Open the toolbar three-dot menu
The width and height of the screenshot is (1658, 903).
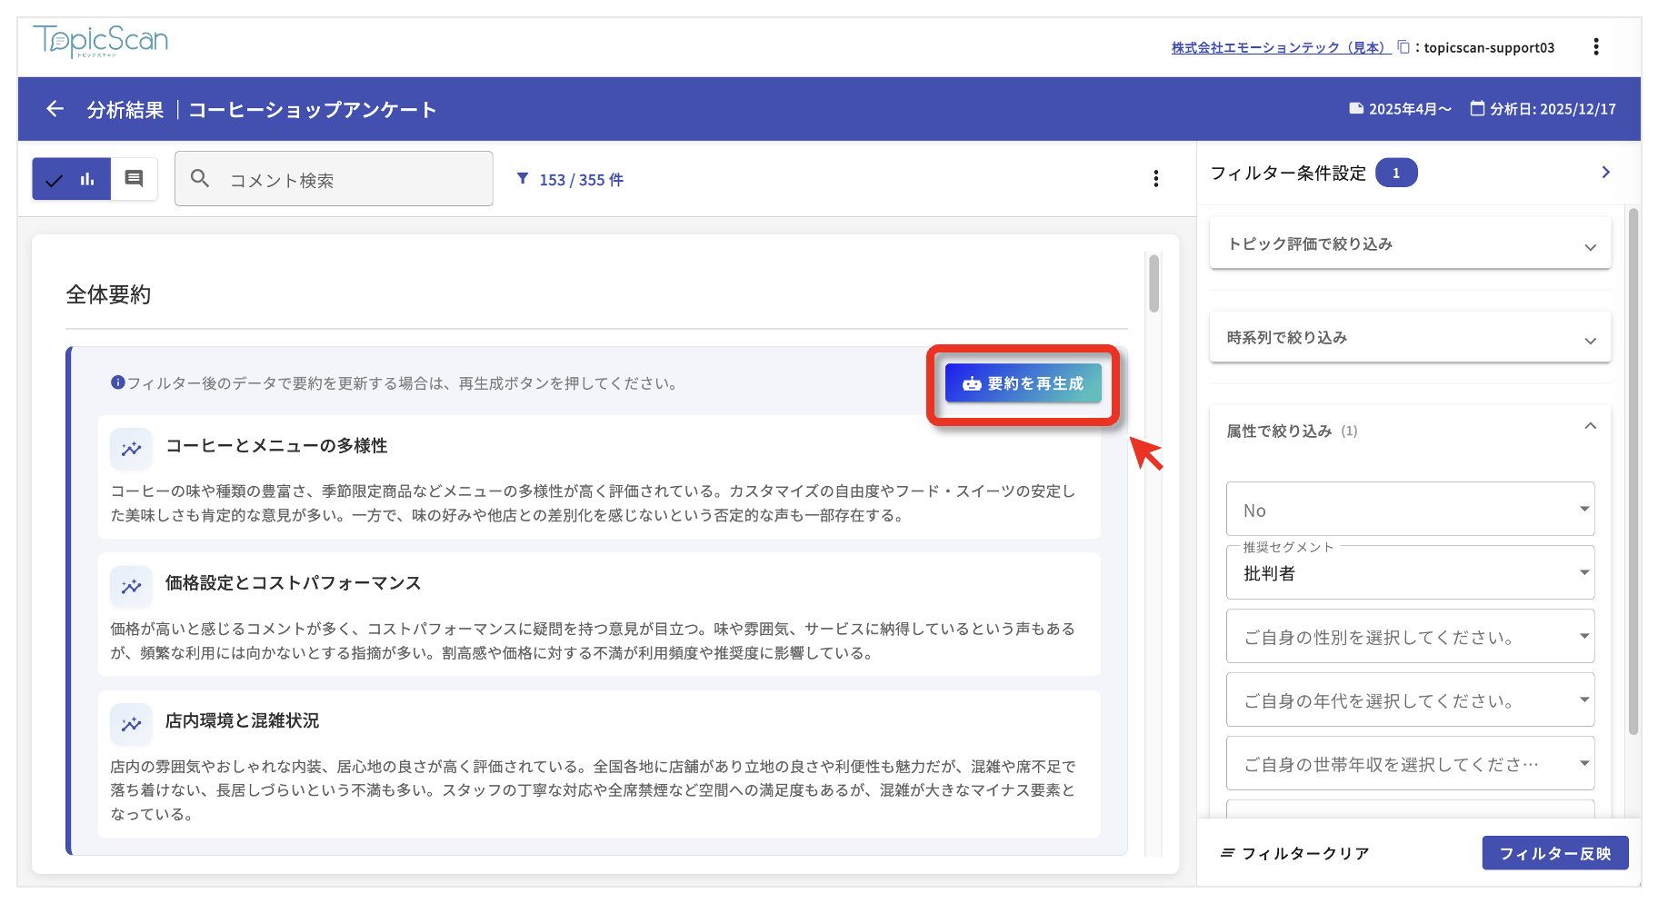coord(1155,179)
